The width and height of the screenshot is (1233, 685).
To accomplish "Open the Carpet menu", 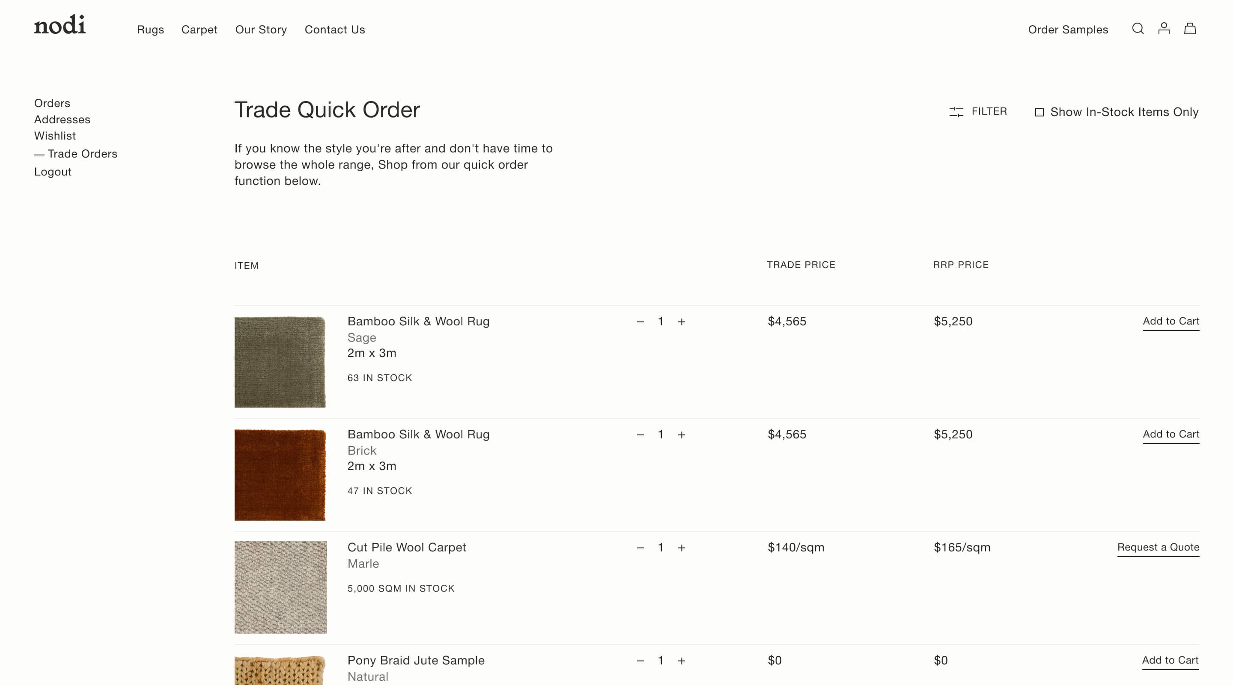I will (199, 30).
